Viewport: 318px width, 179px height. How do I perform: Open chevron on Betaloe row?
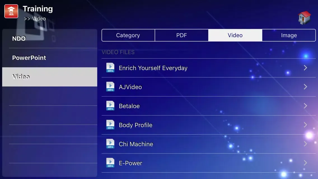(x=305, y=106)
